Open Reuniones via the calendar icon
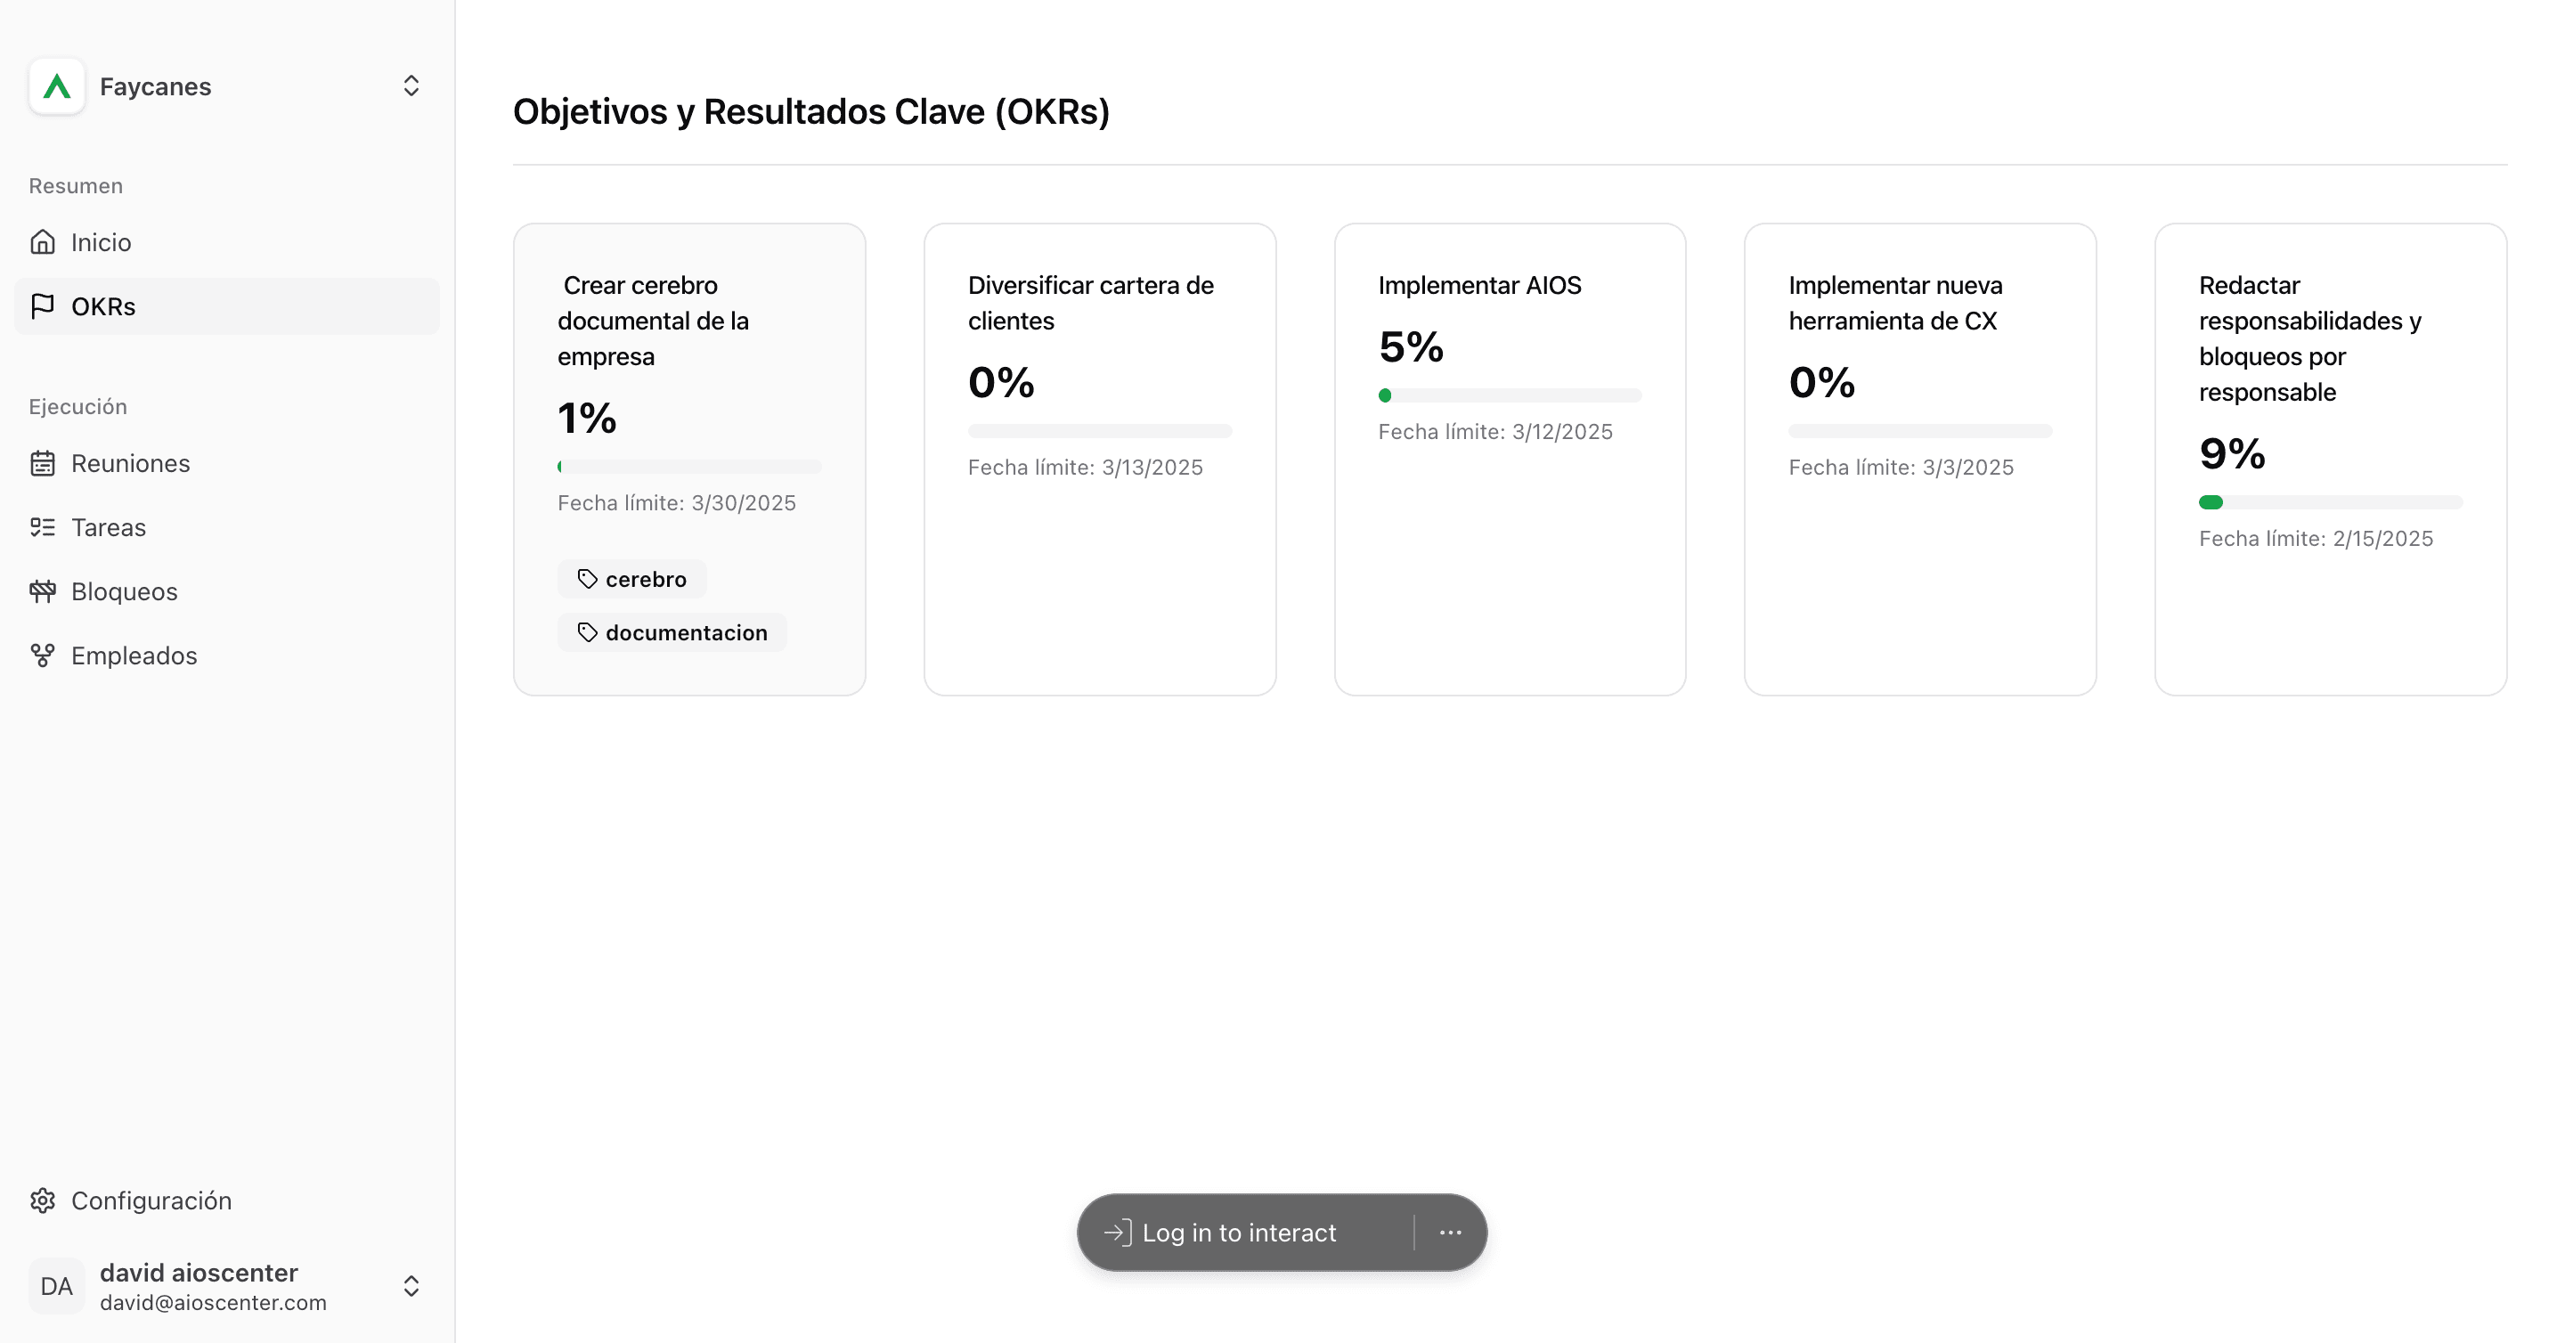This screenshot has width=2565, height=1343. [42, 463]
